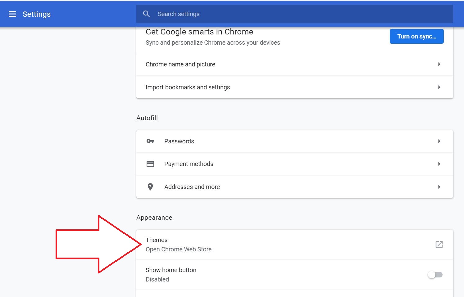The image size is (464, 297).
Task: Click the Disabled status text
Action: [x=157, y=279]
